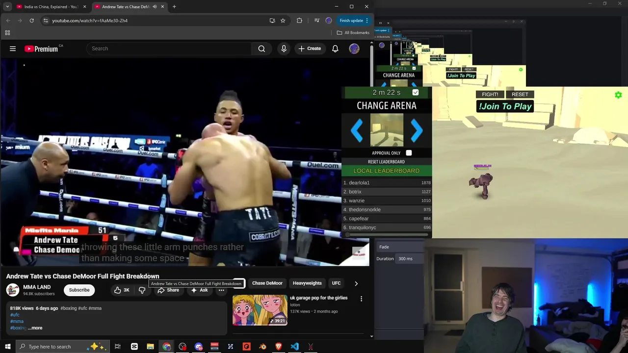Open the YouTube guide hamburger menu
This screenshot has height=353, width=628.
(13, 49)
